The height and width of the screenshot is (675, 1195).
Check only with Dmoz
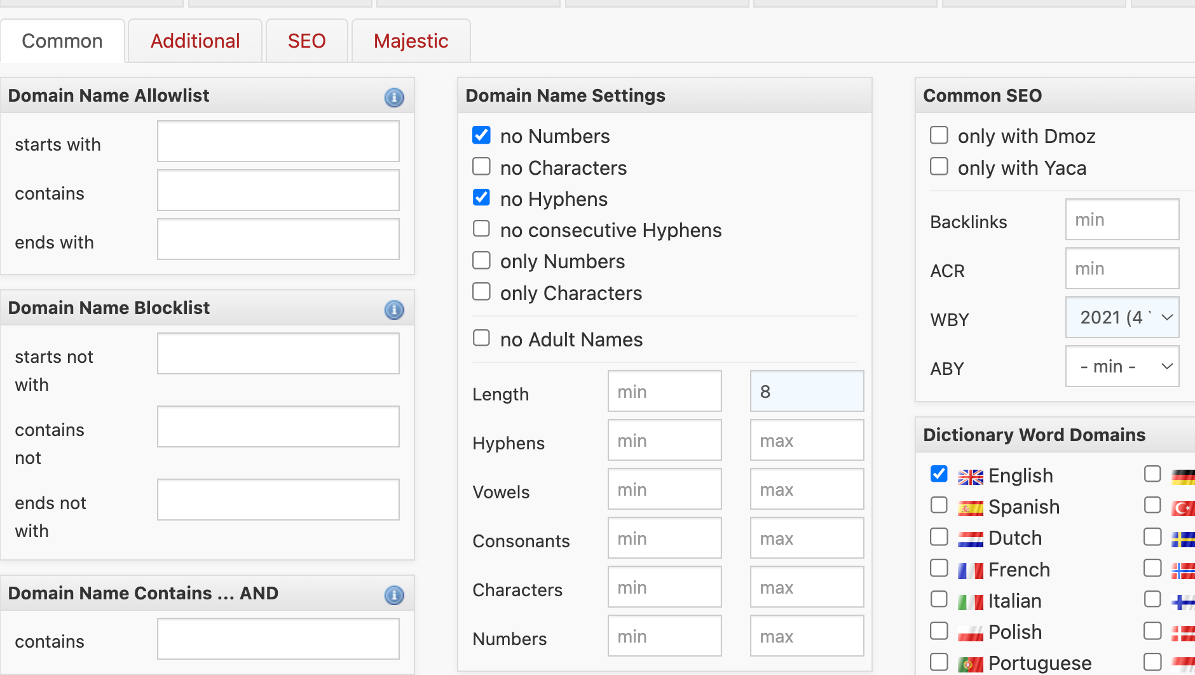coord(939,135)
